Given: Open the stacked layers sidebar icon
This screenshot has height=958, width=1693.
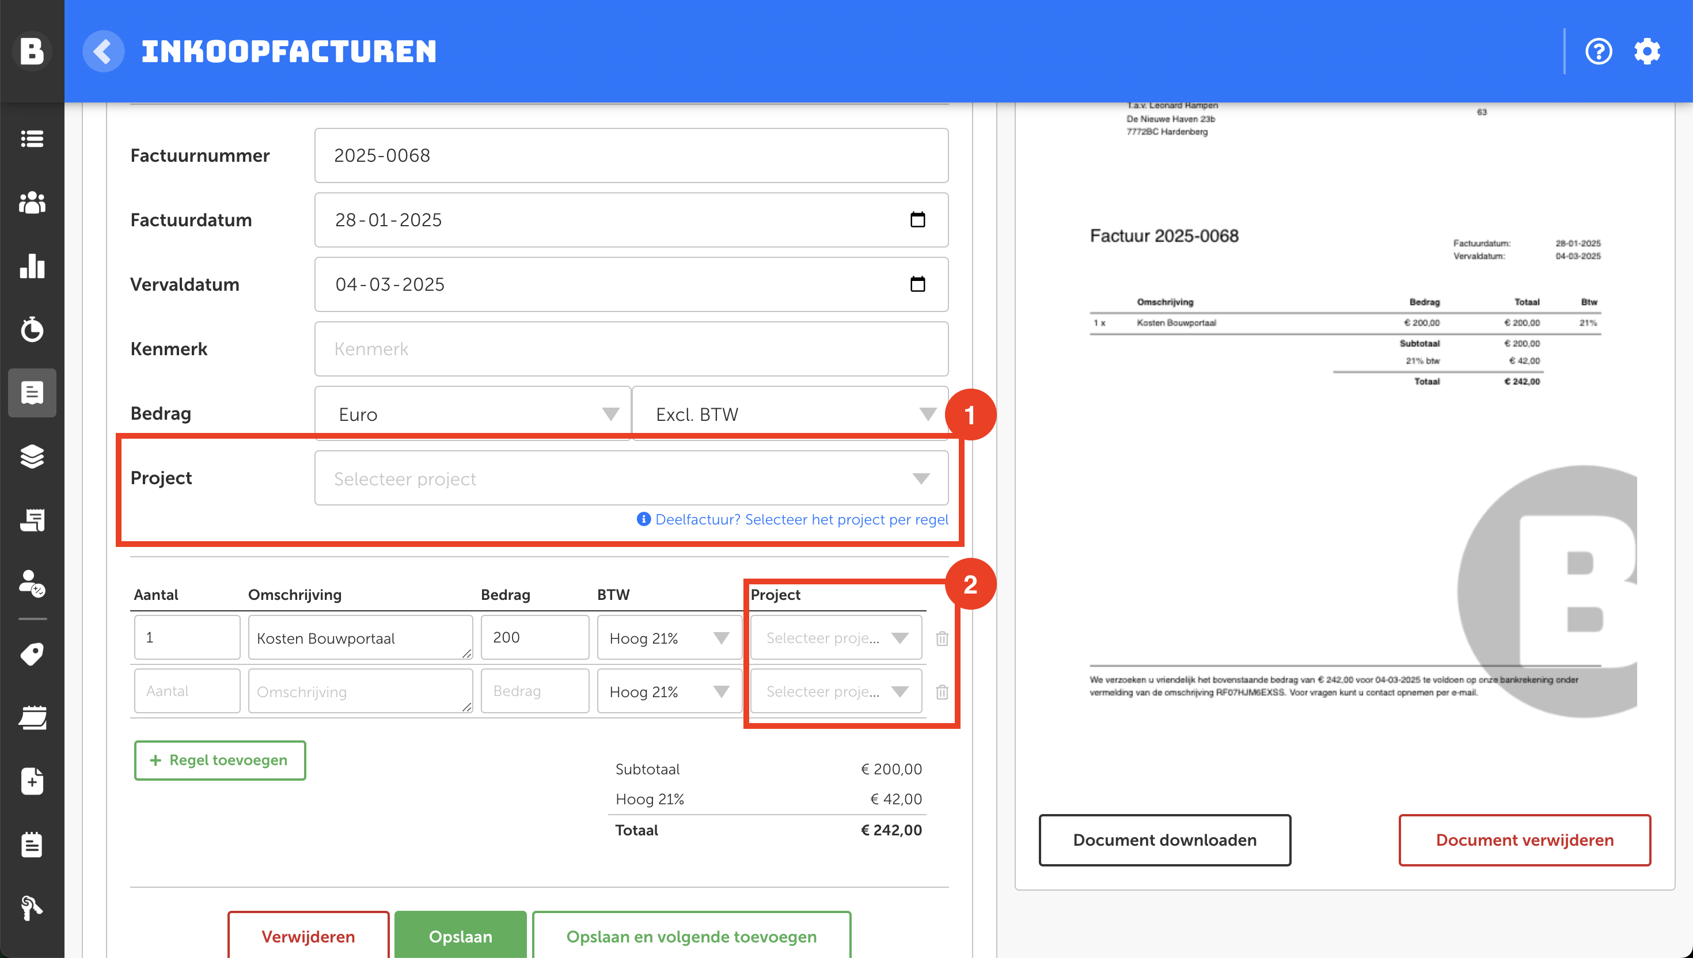Looking at the screenshot, I should 32,456.
